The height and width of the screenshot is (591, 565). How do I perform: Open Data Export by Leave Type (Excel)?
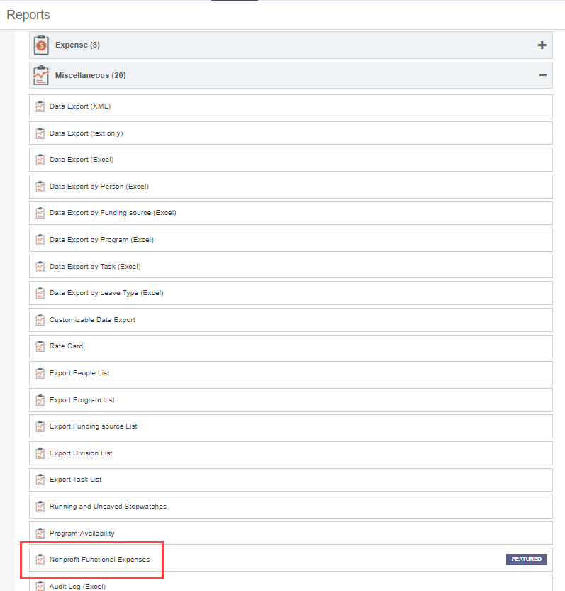[291, 293]
